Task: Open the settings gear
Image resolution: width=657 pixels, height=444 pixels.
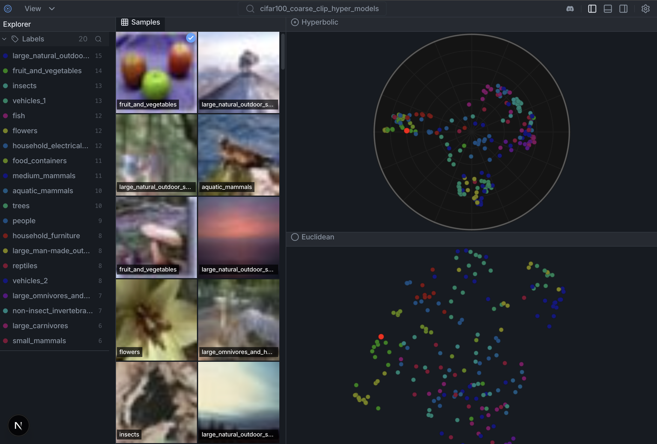Action: pyautogui.click(x=646, y=9)
